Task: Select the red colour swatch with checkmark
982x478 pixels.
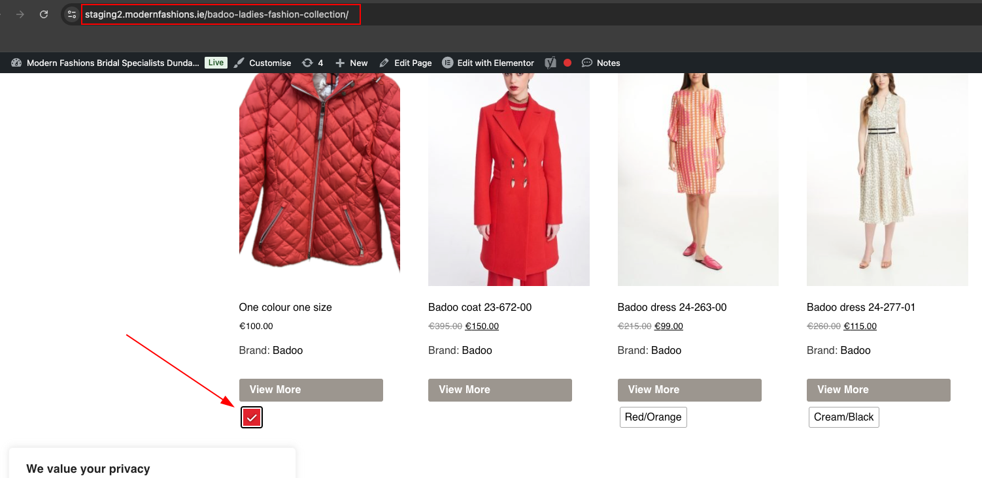Action: click(252, 417)
